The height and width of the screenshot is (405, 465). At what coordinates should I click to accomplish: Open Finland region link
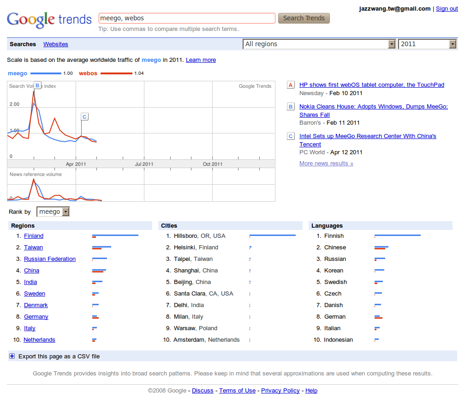tap(34, 236)
